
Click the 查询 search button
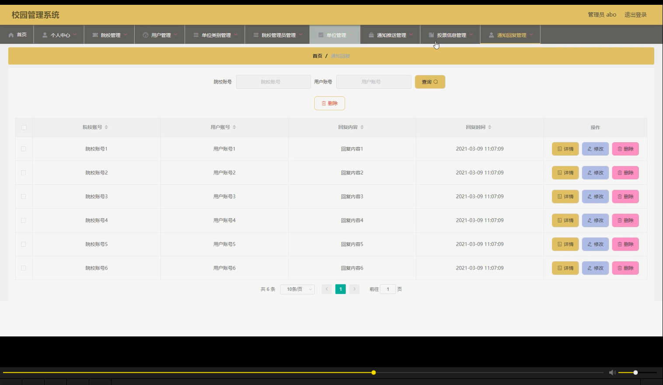430,82
